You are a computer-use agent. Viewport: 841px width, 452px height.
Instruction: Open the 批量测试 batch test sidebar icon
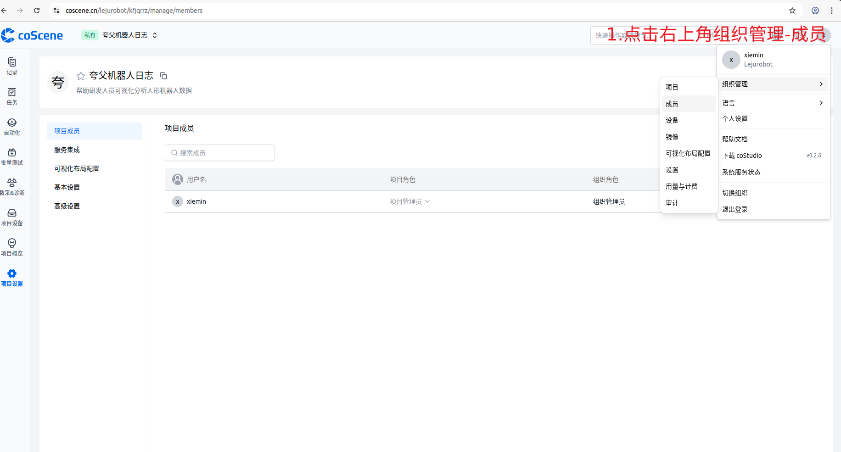12,156
